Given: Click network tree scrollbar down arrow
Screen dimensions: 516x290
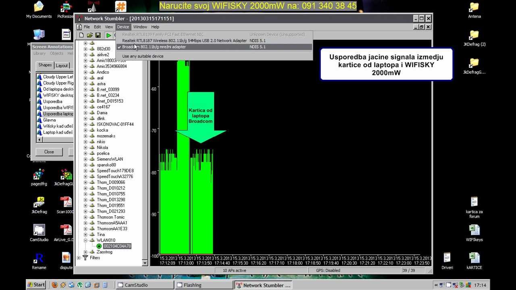Looking at the screenshot, I should pos(145,263).
